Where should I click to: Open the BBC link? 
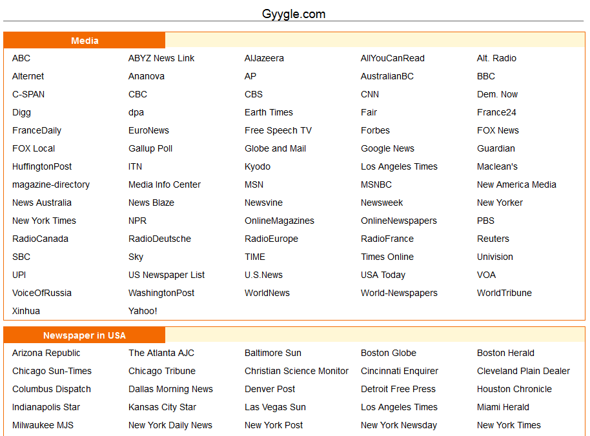tap(486, 76)
